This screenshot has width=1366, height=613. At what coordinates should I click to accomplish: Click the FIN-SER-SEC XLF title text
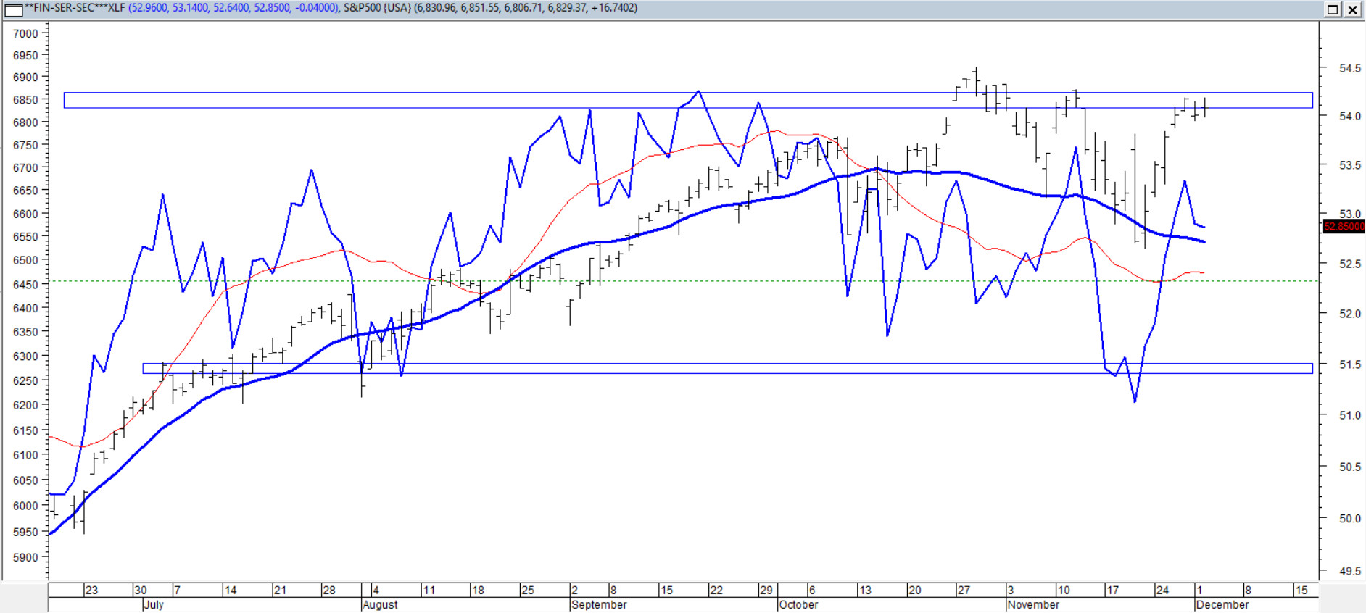point(75,8)
